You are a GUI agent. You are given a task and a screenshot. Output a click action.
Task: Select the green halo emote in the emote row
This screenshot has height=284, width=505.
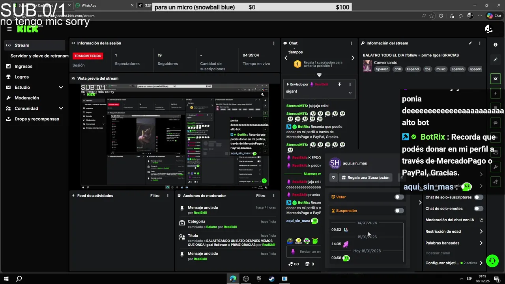(x=315, y=241)
